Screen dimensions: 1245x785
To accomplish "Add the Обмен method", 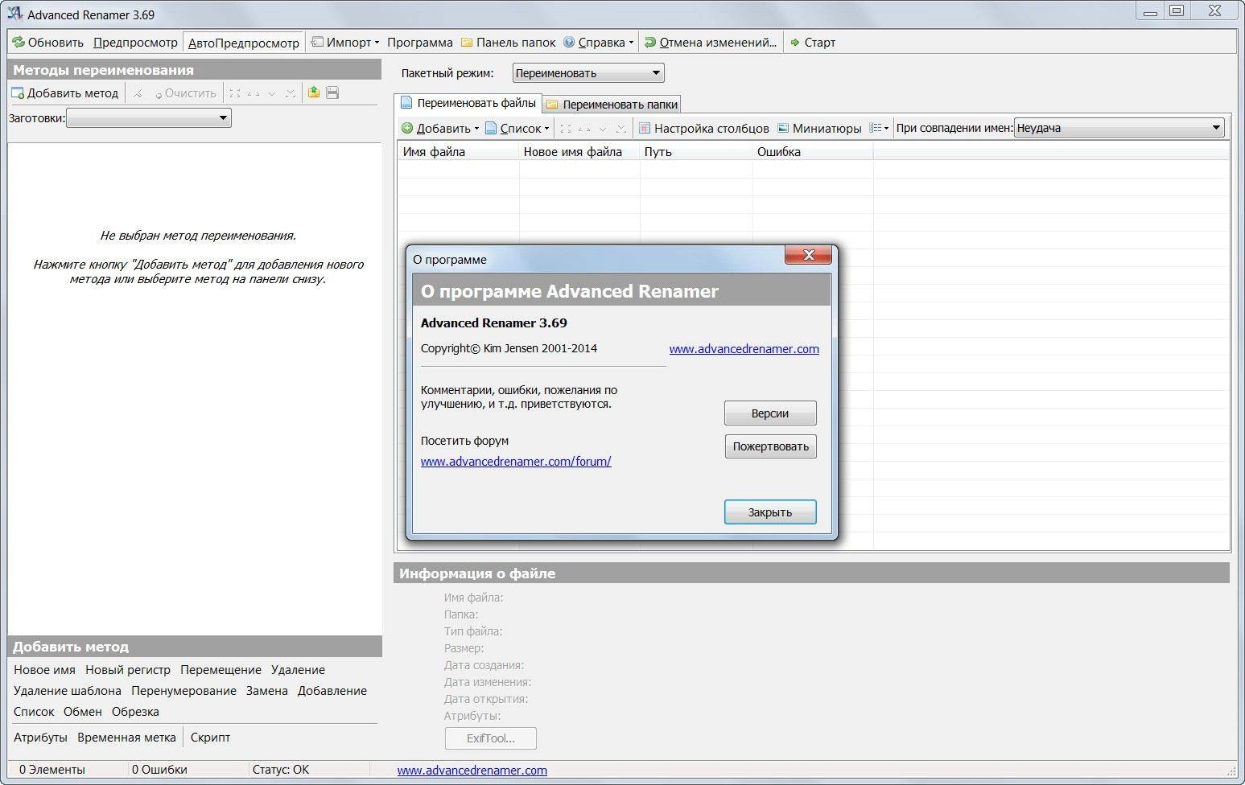I will [x=83, y=712].
